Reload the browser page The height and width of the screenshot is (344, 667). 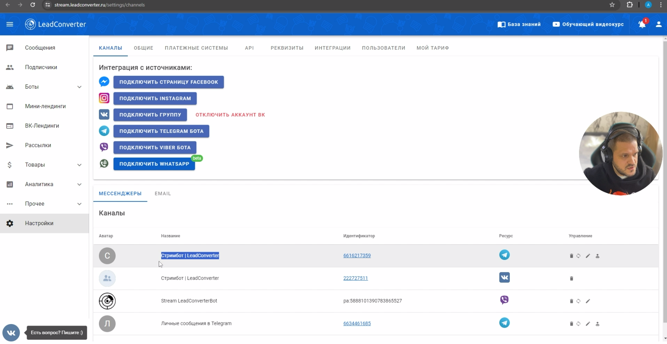pos(33,5)
